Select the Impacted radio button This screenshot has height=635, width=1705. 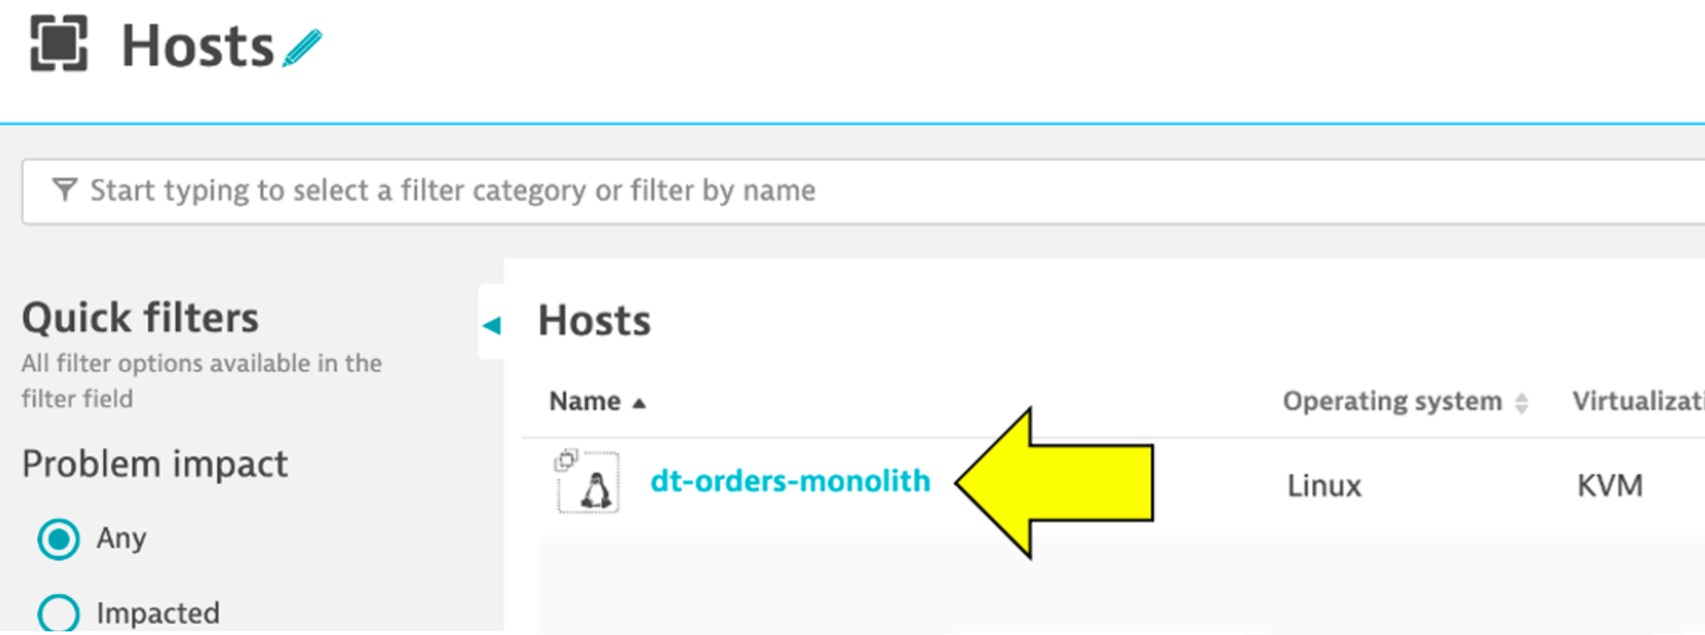click(59, 613)
